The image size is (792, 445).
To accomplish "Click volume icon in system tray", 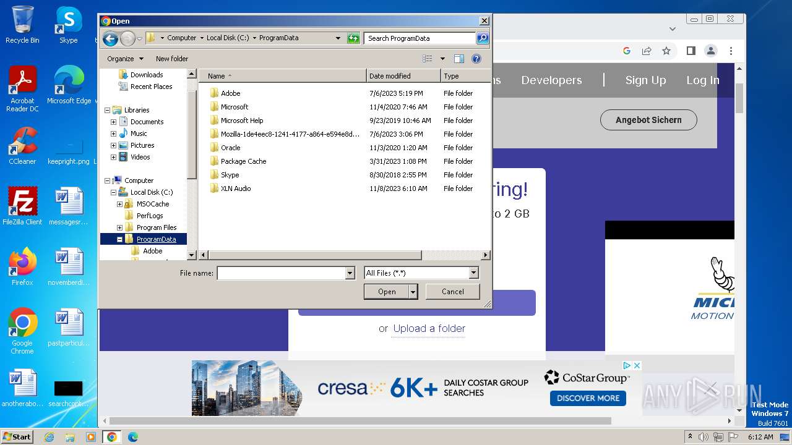I will pos(703,437).
